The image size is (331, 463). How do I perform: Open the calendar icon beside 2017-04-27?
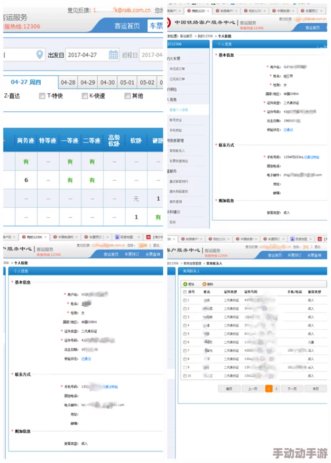pos(113,55)
